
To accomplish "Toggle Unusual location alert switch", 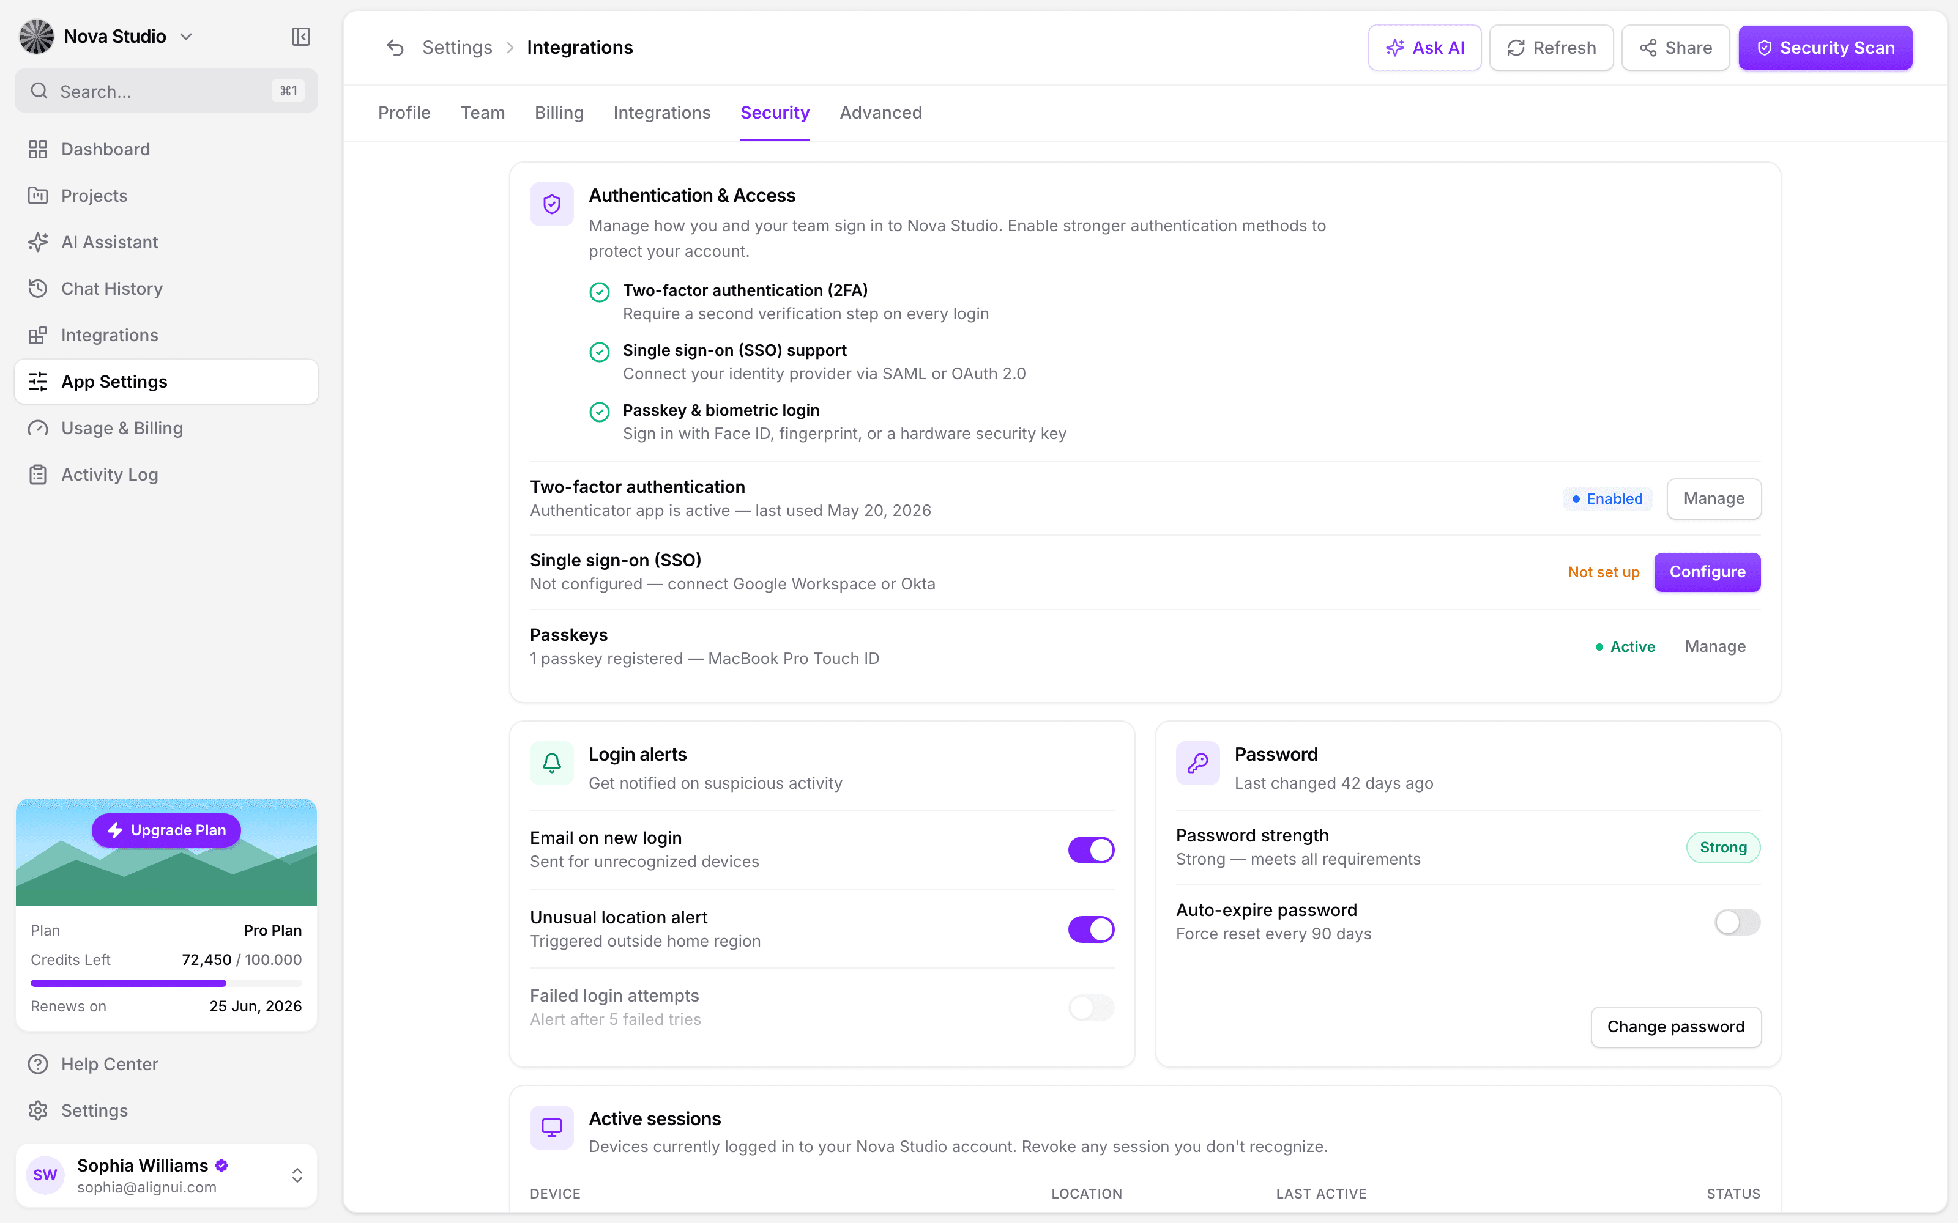I will tap(1090, 929).
